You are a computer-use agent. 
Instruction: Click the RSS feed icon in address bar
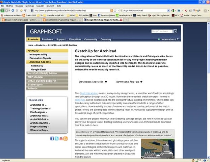(111, 10)
